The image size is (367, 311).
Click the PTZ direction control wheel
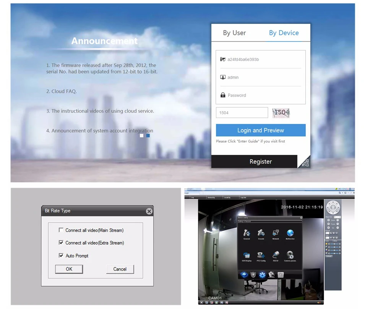[333, 207]
